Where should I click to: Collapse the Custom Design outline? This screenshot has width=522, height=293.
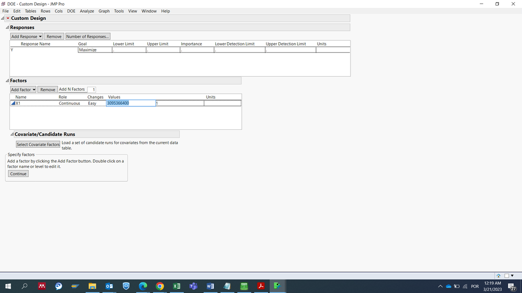pyautogui.click(x=3, y=18)
